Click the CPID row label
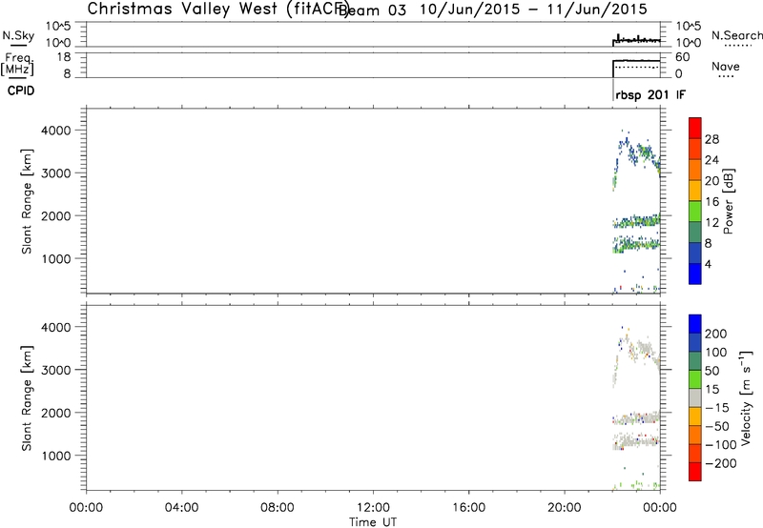Viewport: 763px width, 528px height. click(21, 91)
